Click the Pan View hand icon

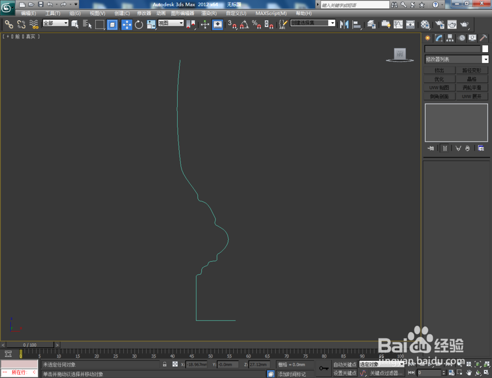[469, 373]
